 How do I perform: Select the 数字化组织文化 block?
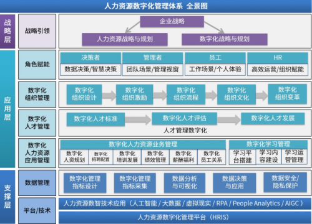(x=236, y=94)
